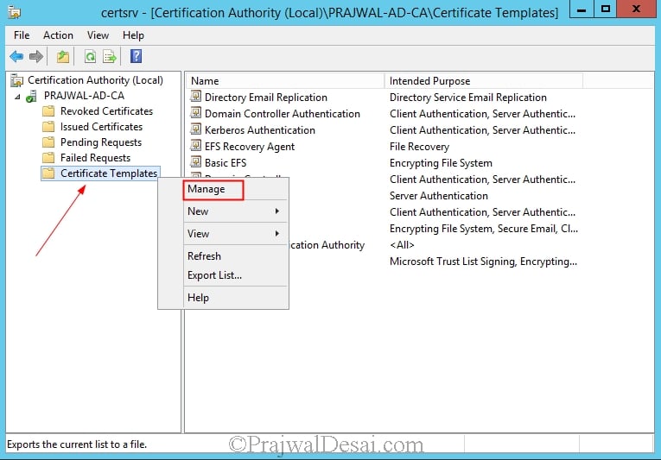Screen dimensions: 661x460
Task: Select Pending Requests in the tree
Action: [x=101, y=142]
